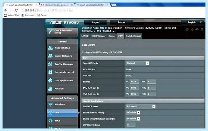Open a new browser tab
Viewport: 208px width, 131px height.
[114, 5]
